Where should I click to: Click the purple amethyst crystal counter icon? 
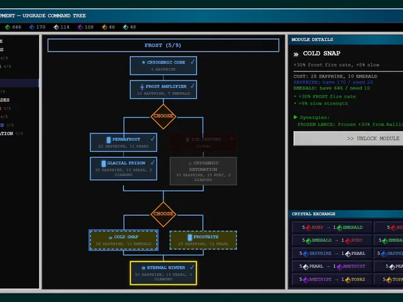[x=81, y=27]
